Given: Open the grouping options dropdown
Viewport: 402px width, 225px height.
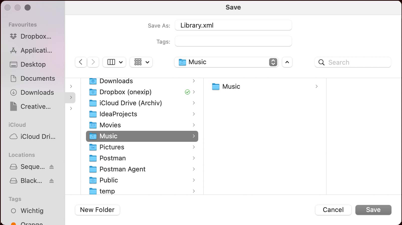Looking at the screenshot, I should pyautogui.click(x=141, y=62).
